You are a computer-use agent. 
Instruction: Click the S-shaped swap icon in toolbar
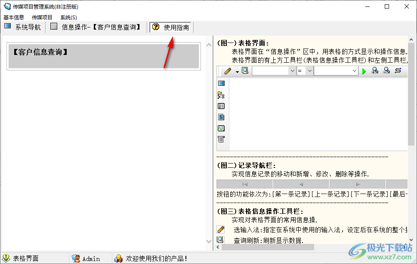click(x=398, y=71)
